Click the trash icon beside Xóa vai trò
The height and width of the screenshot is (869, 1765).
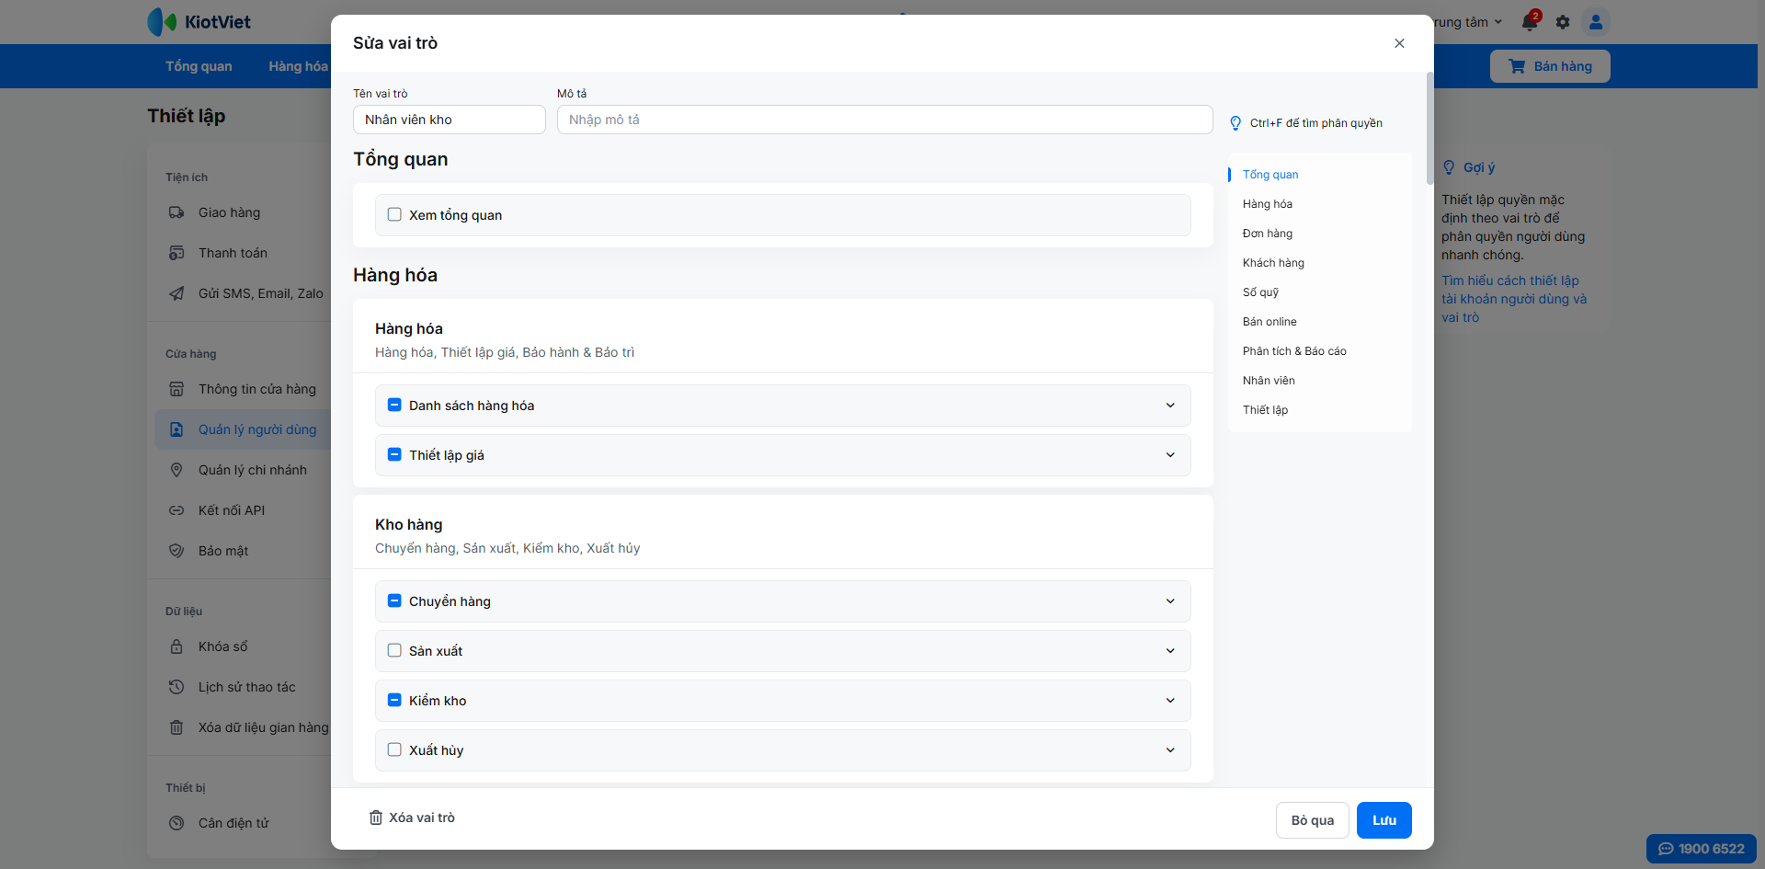[x=376, y=818]
